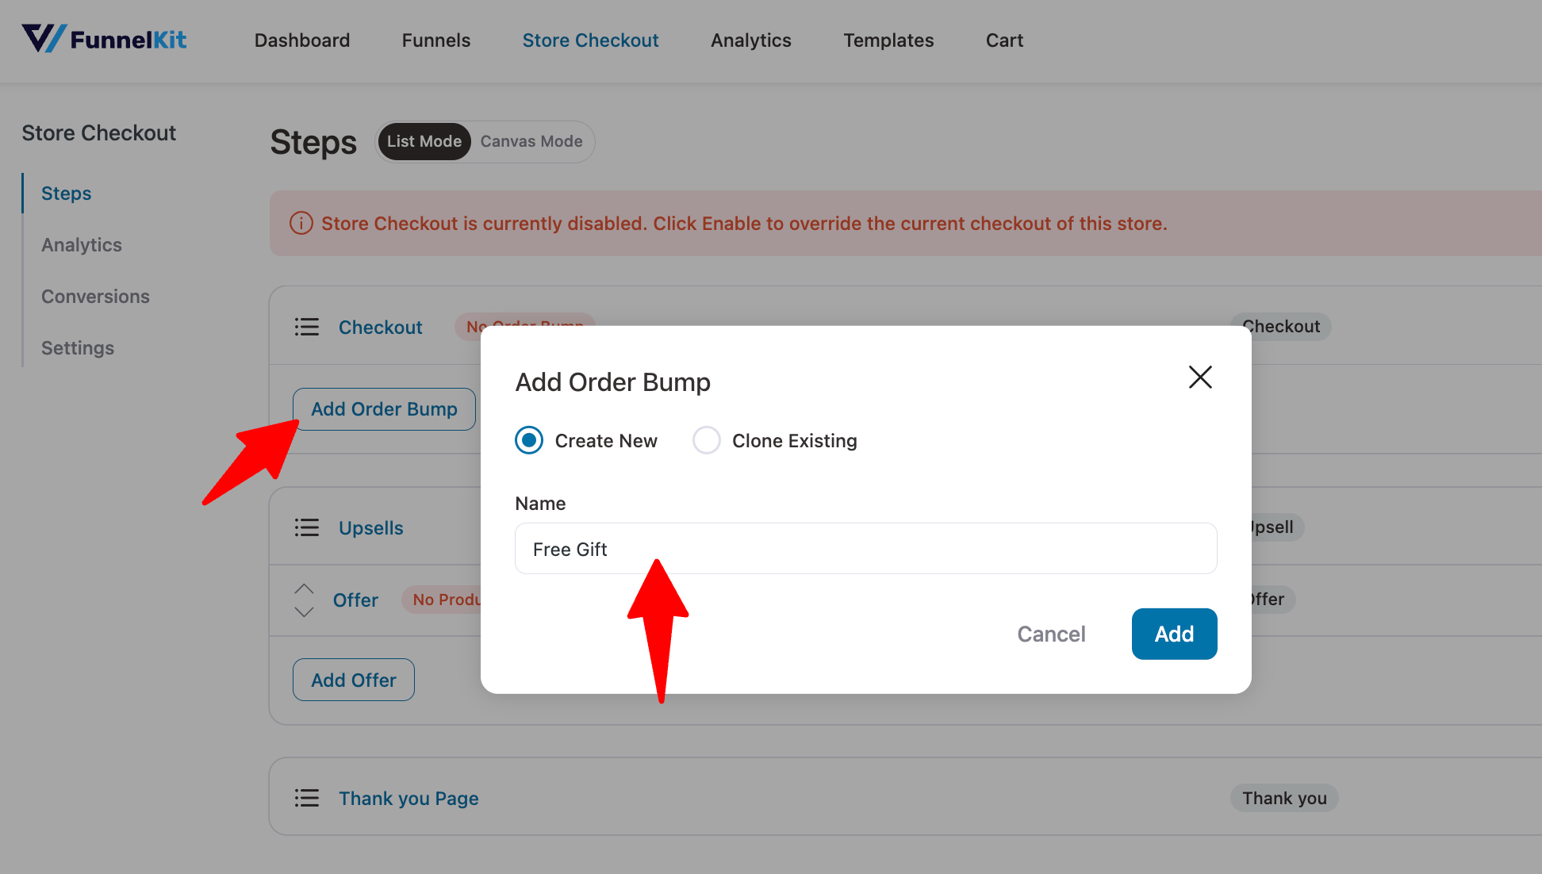The height and width of the screenshot is (874, 1542).
Task: Click the Add Order Bump dialog title
Action: coord(613,382)
